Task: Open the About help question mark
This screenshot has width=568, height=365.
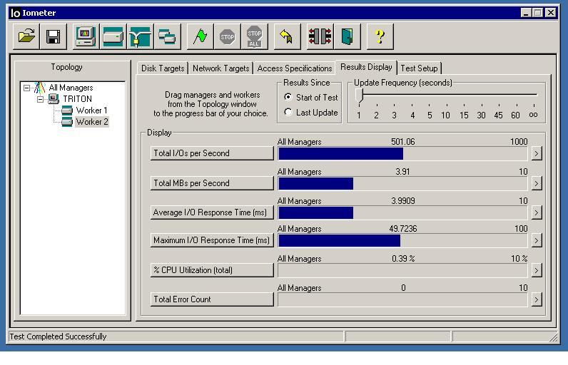Action: coord(380,36)
